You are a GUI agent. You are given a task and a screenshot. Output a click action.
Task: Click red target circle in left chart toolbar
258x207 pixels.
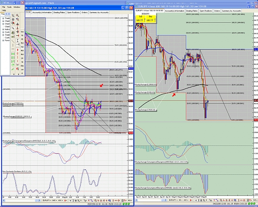[119, 200]
